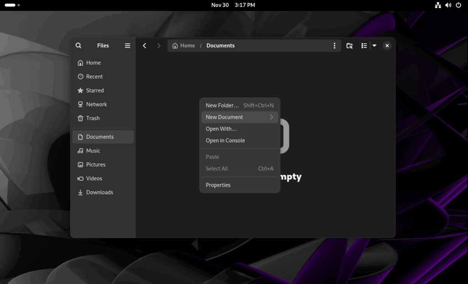Screen dimensions: 468x284
Task: Open the system volume indicator
Action: pyautogui.click(x=448, y=5)
